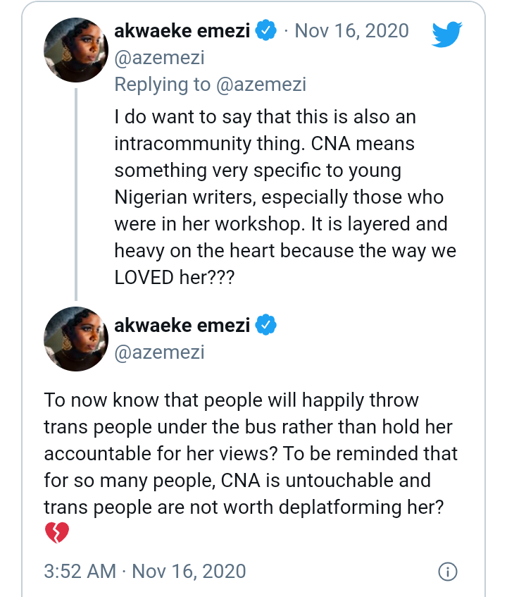Click the word "deplatforming" in the tweet

coord(340,507)
